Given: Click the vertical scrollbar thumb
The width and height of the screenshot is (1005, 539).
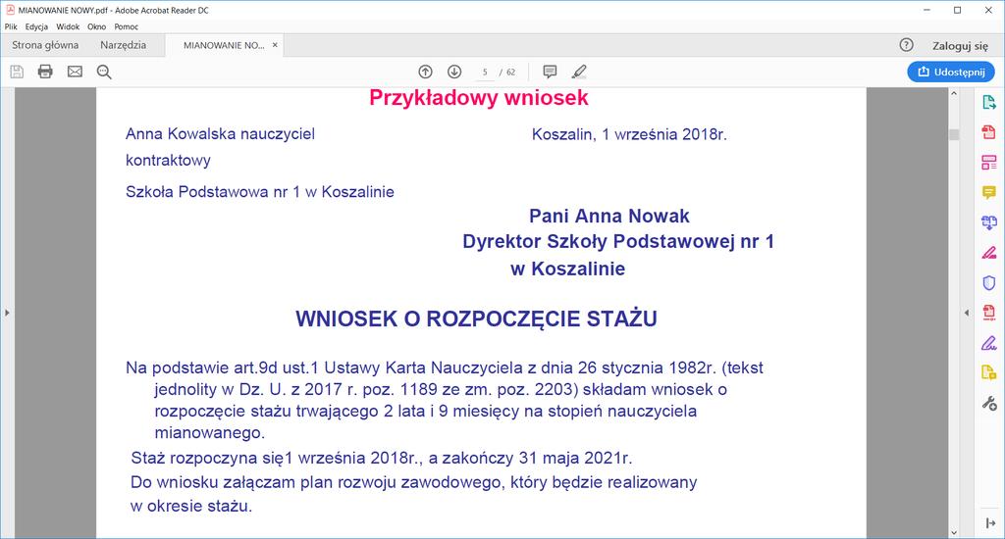Looking at the screenshot, I should coord(954,134).
